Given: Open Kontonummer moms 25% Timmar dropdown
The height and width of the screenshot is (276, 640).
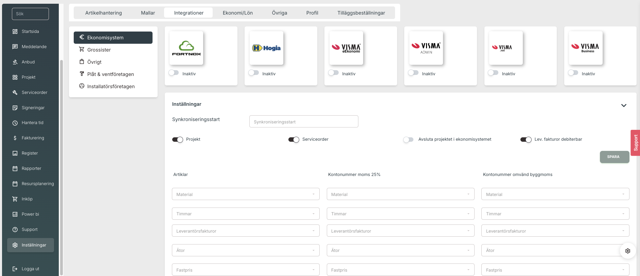Looking at the screenshot, I should coord(401,214).
